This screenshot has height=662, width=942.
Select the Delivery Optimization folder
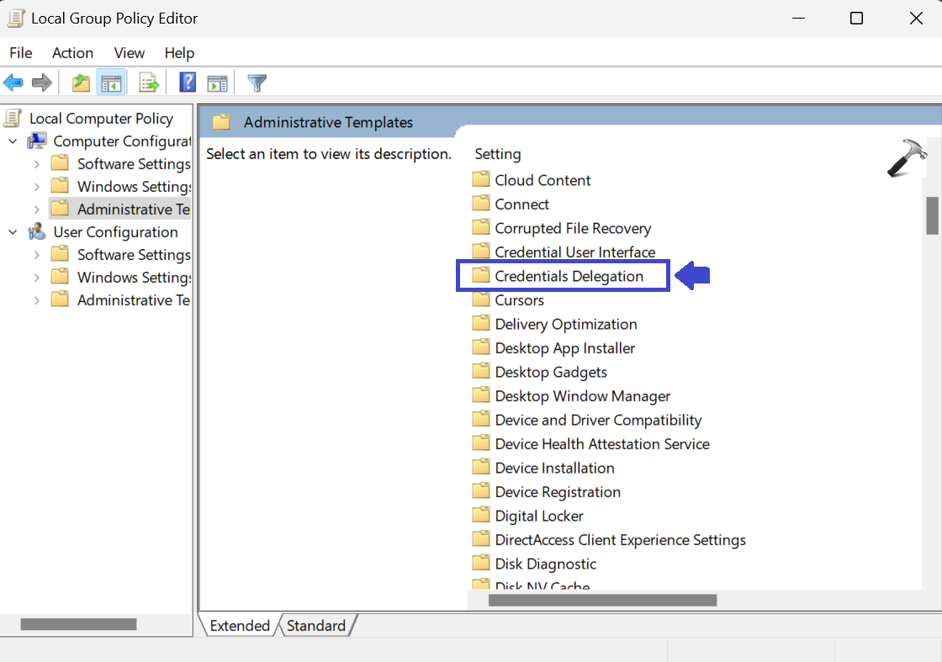565,325
